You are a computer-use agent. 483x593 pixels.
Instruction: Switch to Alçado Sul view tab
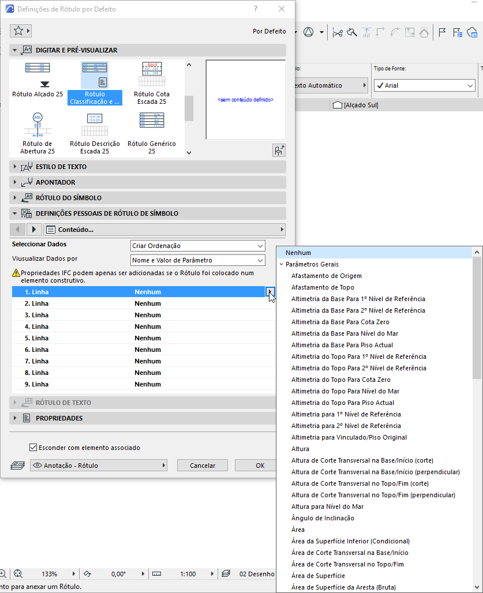pos(355,105)
